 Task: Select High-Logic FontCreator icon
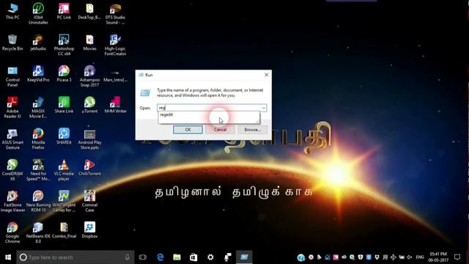click(x=115, y=45)
